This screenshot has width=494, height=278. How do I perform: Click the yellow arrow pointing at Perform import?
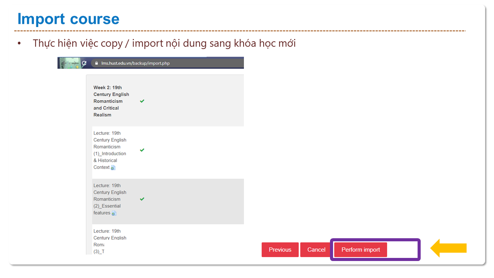(448, 248)
